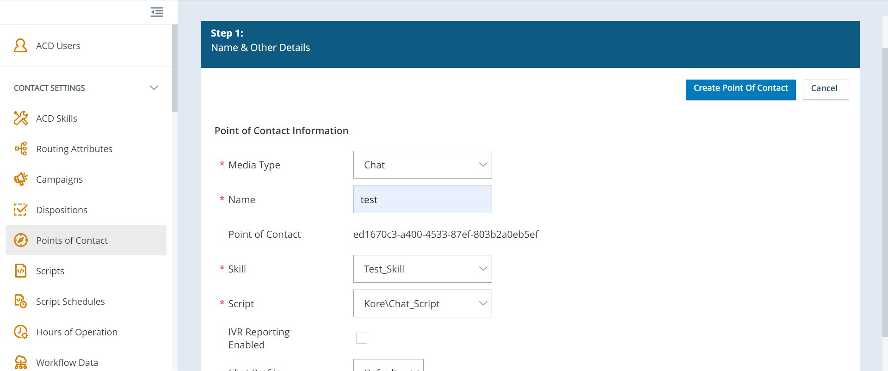The image size is (888, 371).
Task: Click the Hours of Operation clock icon
Action: pyautogui.click(x=20, y=332)
